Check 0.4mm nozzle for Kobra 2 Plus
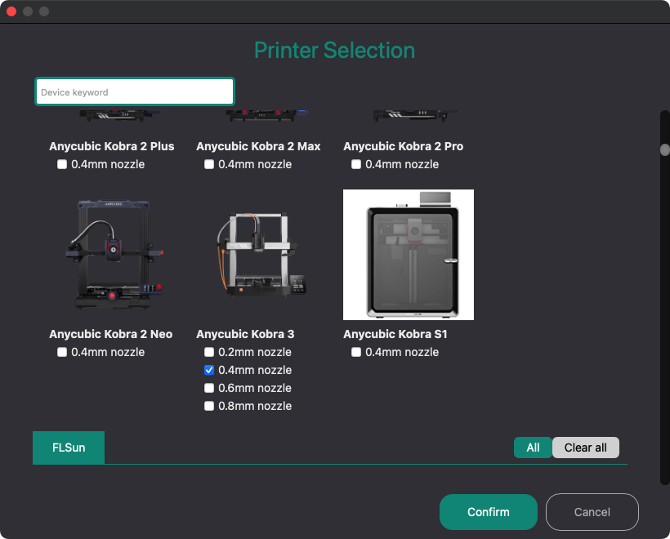The width and height of the screenshot is (670, 539). click(x=62, y=164)
